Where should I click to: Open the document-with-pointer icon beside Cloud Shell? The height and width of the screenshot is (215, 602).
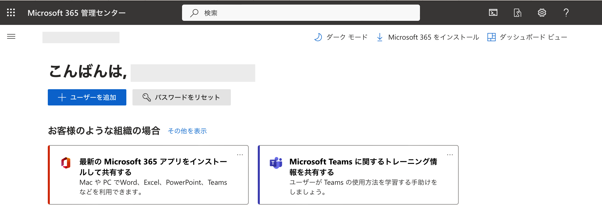pyautogui.click(x=517, y=12)
